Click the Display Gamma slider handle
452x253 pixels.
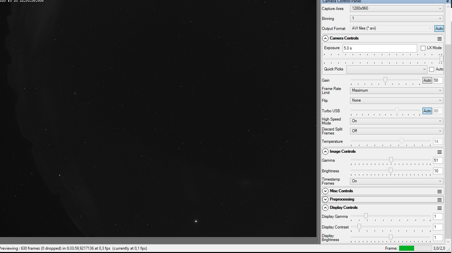(366, 216)
